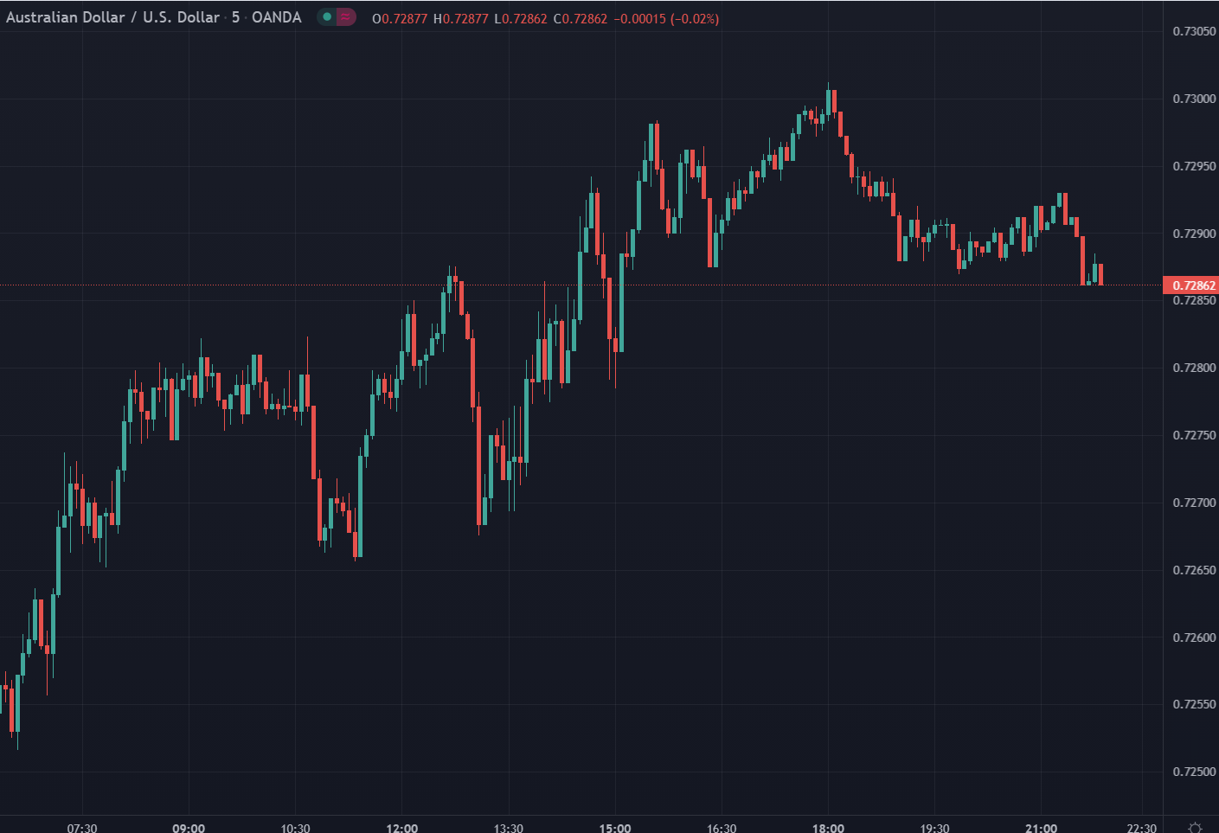Screen dimensions: 1219x833
Task: Click the 0.72950 price axis label
Action: [1194, 166]
